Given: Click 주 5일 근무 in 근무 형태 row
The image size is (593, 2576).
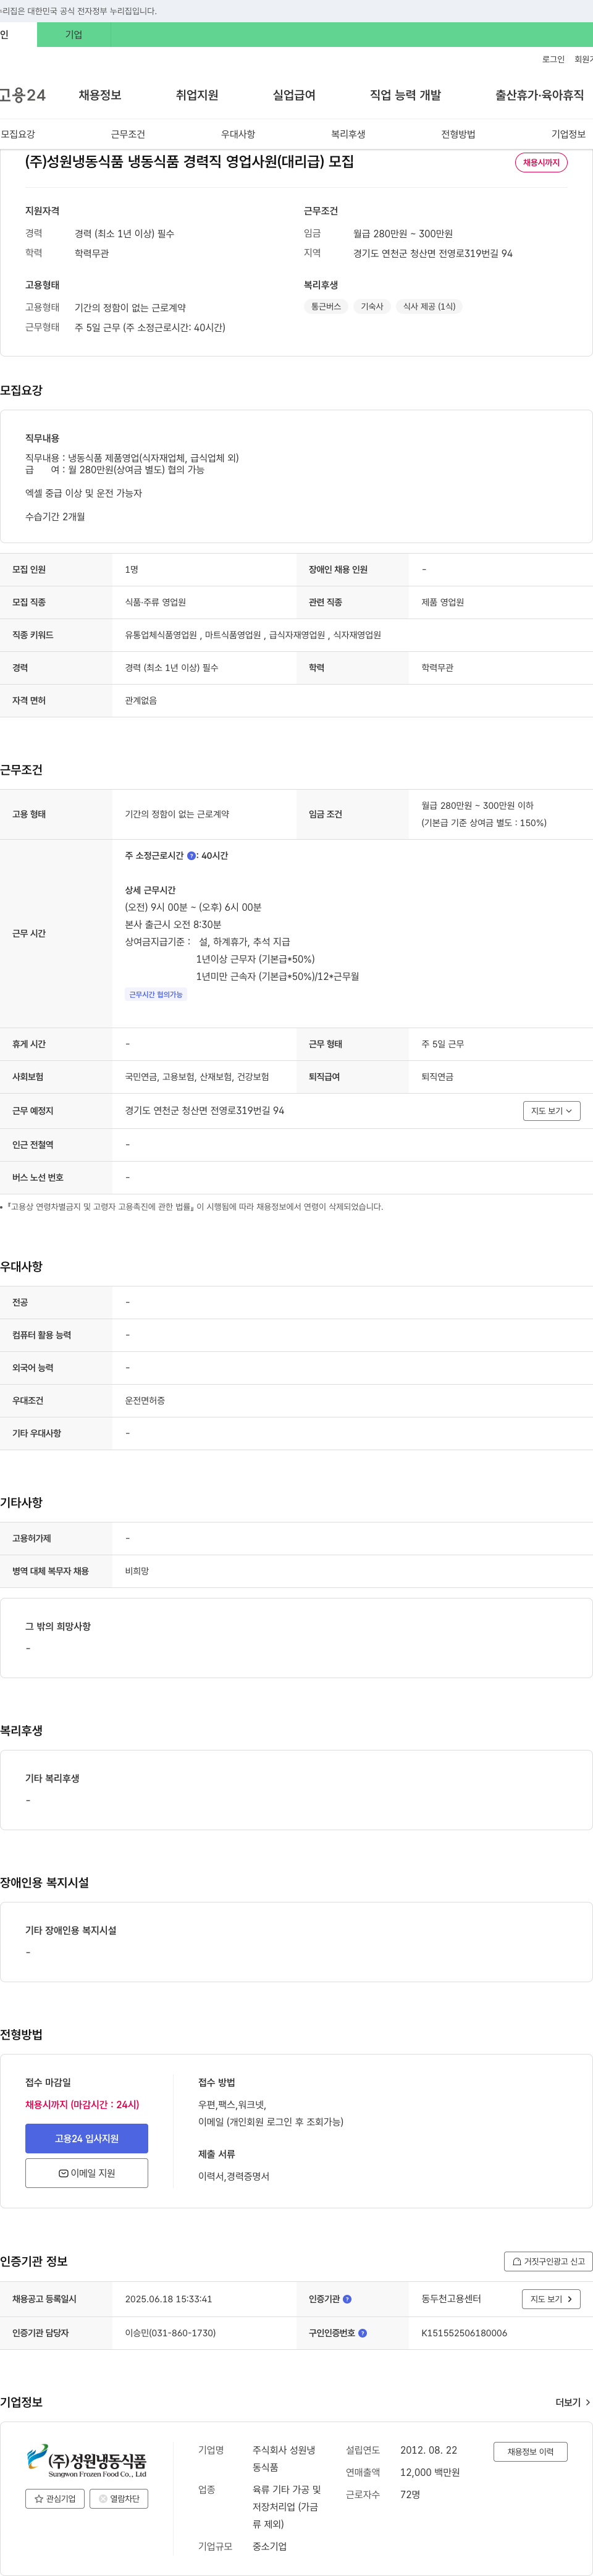Looking at the screenshot, I should point(442,1044).
